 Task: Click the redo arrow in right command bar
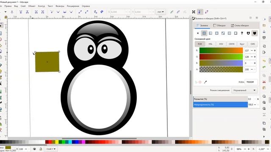[x=264, y=67]
